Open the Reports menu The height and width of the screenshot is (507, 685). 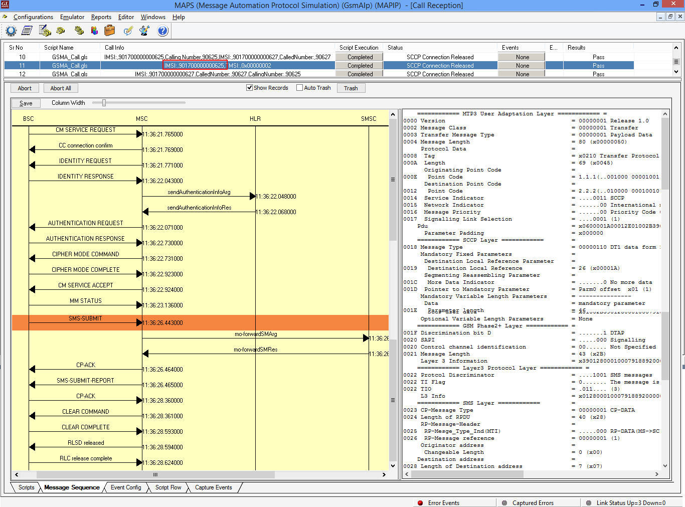pos(101,17)
